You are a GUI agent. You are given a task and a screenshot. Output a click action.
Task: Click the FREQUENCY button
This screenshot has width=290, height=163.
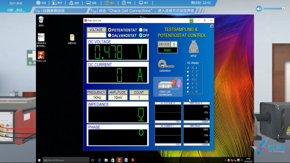coord(96,92)
